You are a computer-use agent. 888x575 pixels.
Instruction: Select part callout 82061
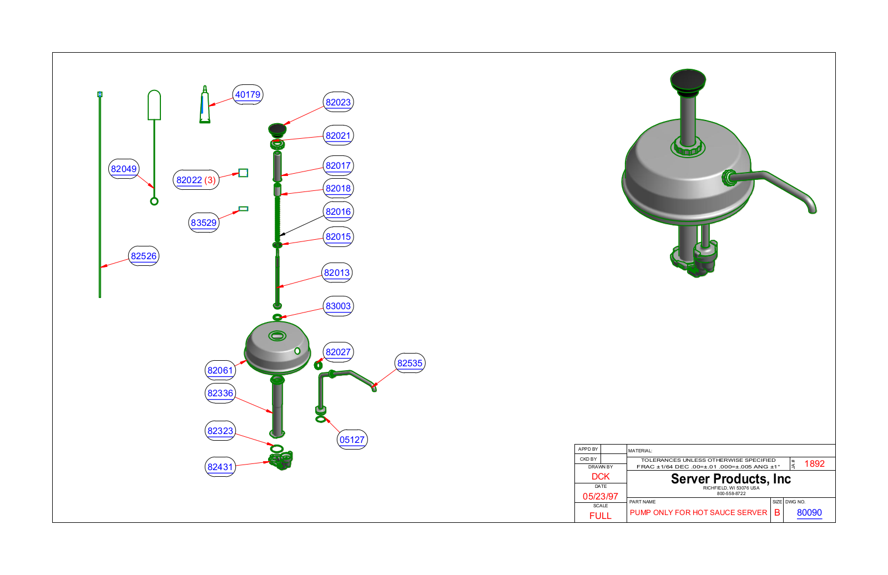[x=220, y=370]
